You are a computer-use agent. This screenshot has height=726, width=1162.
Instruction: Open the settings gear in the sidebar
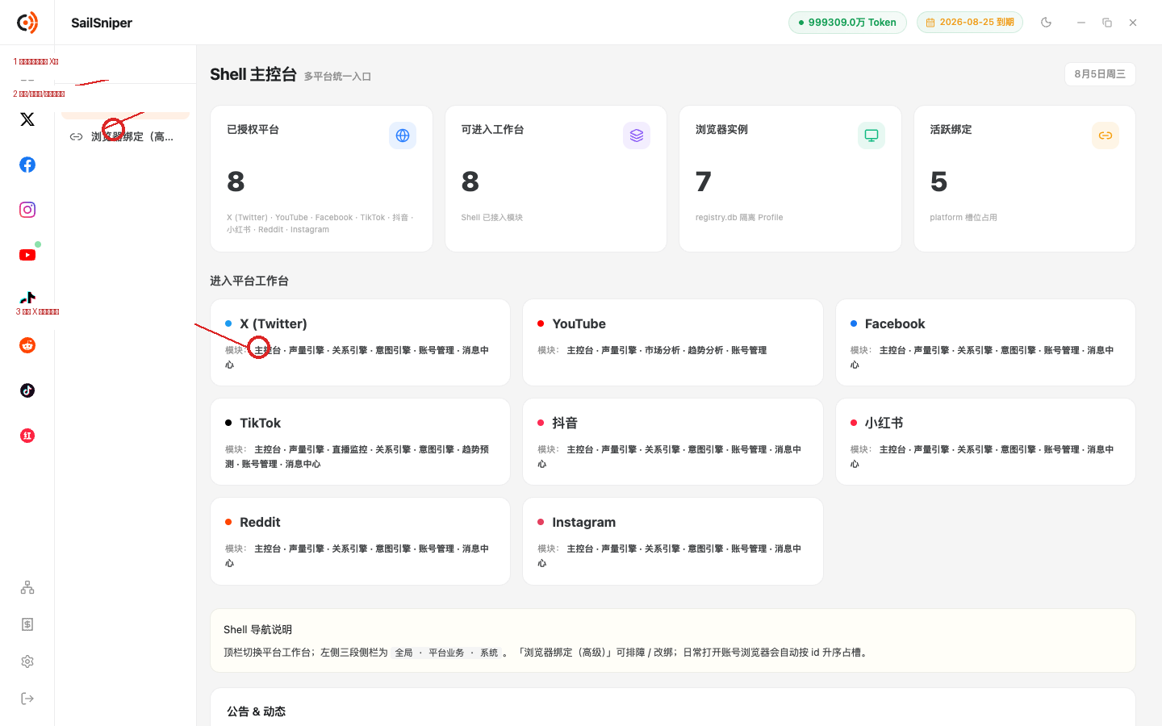tap(27, 661)
